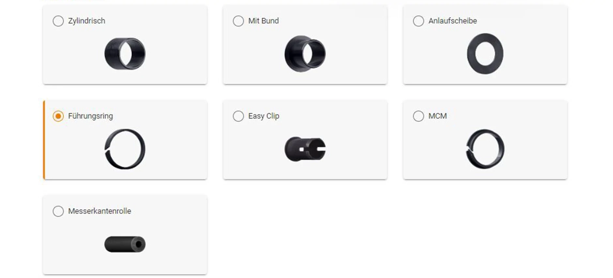Click the Messerkantenrolle roller image
Image resolution: width=613 pixels, height=278 pixels.
[x=125, y=244]
